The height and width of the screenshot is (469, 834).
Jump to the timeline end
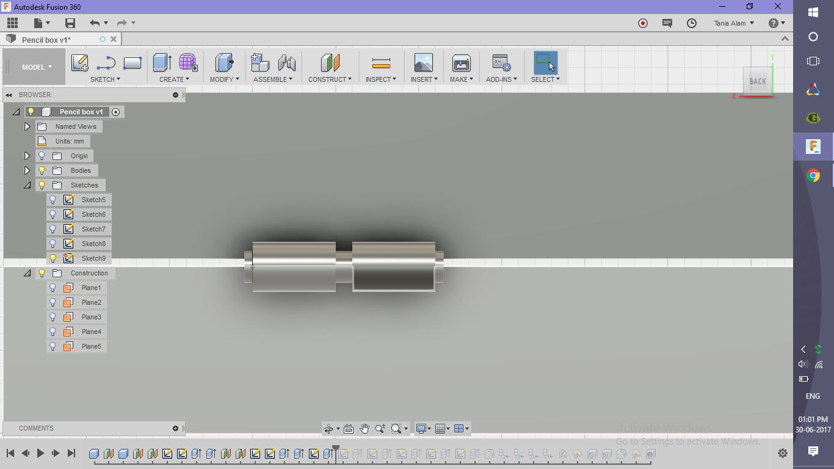pos(71,453)
